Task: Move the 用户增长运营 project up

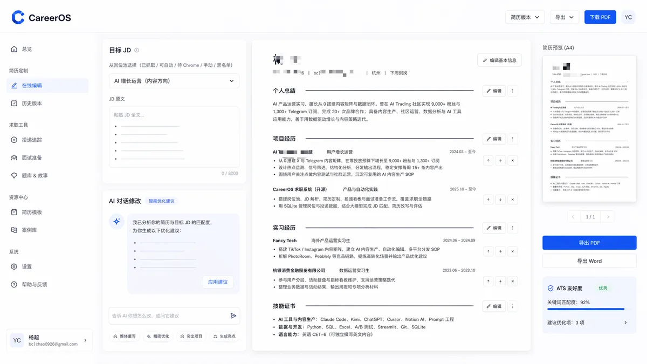Action: pyautogui.click(x=488, y=160)
